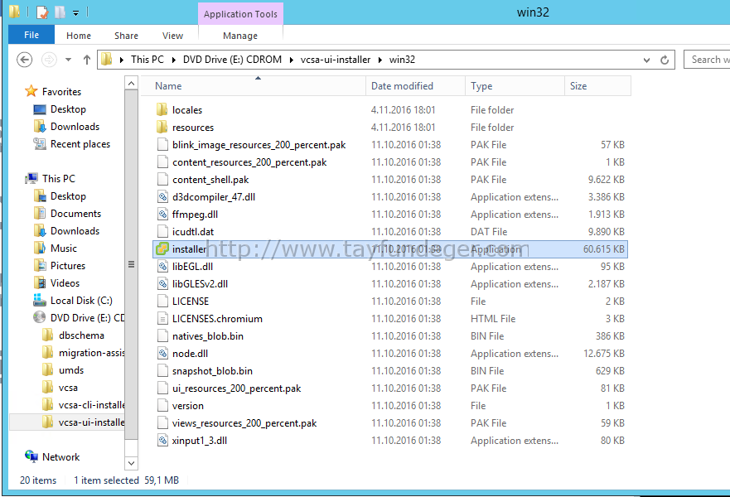Click the libGLESv2.dll file icon

[162, 284]
